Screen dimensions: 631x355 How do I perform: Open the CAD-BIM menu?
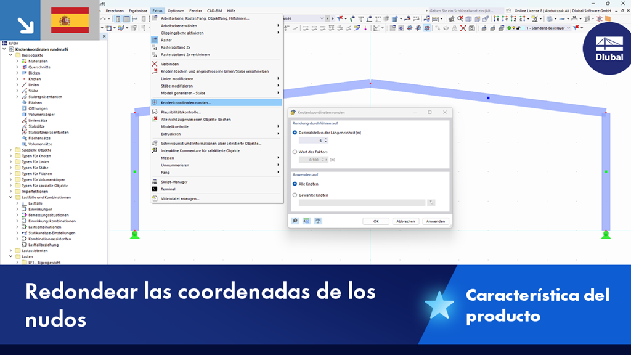coord(214,11)
